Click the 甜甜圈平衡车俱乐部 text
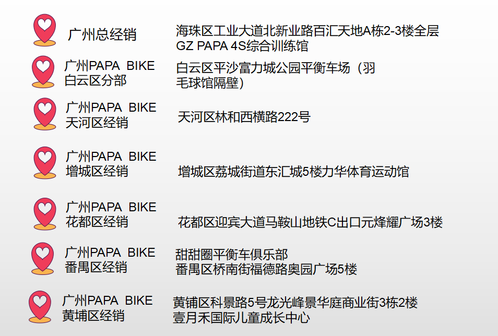498x336 pixels. click(x=232, y=255)
